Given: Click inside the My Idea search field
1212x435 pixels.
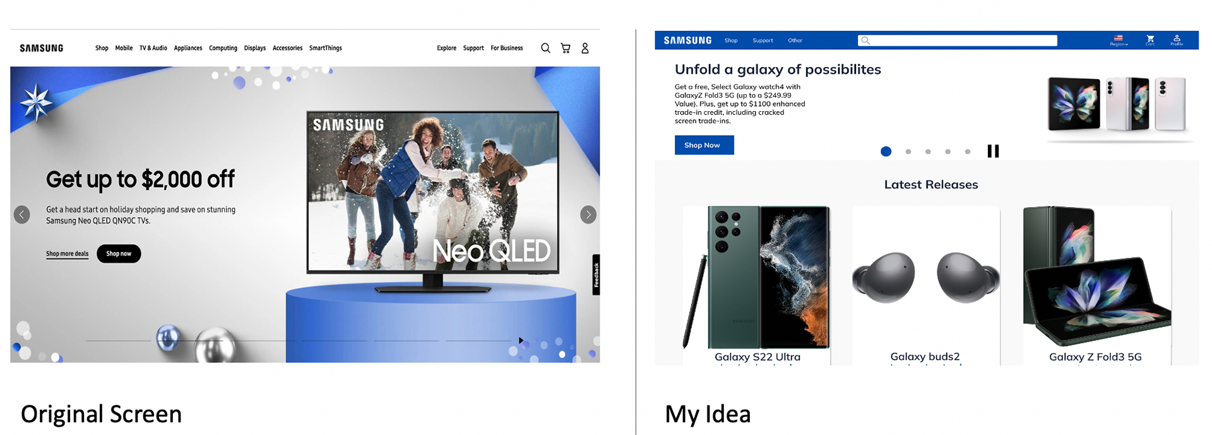Looking at the screenshot, I should 958,40.
